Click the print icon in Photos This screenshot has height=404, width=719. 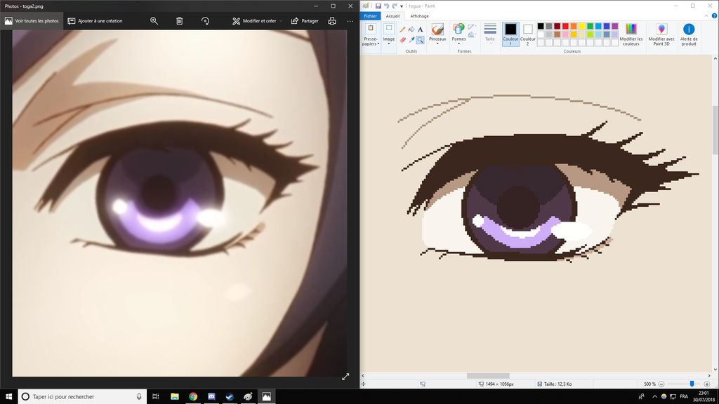pyautogui.click(x=332, y=21)
